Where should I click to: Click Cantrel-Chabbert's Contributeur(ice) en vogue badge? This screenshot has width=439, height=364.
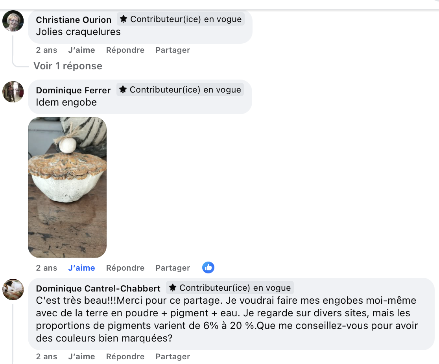click(x=230, y=288)
